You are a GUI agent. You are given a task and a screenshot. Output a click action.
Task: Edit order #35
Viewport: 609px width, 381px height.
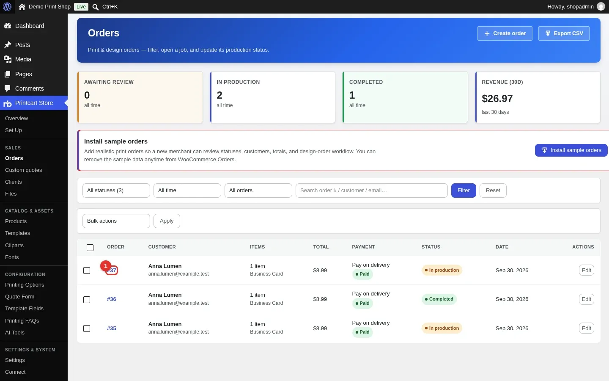pos(587,329)
